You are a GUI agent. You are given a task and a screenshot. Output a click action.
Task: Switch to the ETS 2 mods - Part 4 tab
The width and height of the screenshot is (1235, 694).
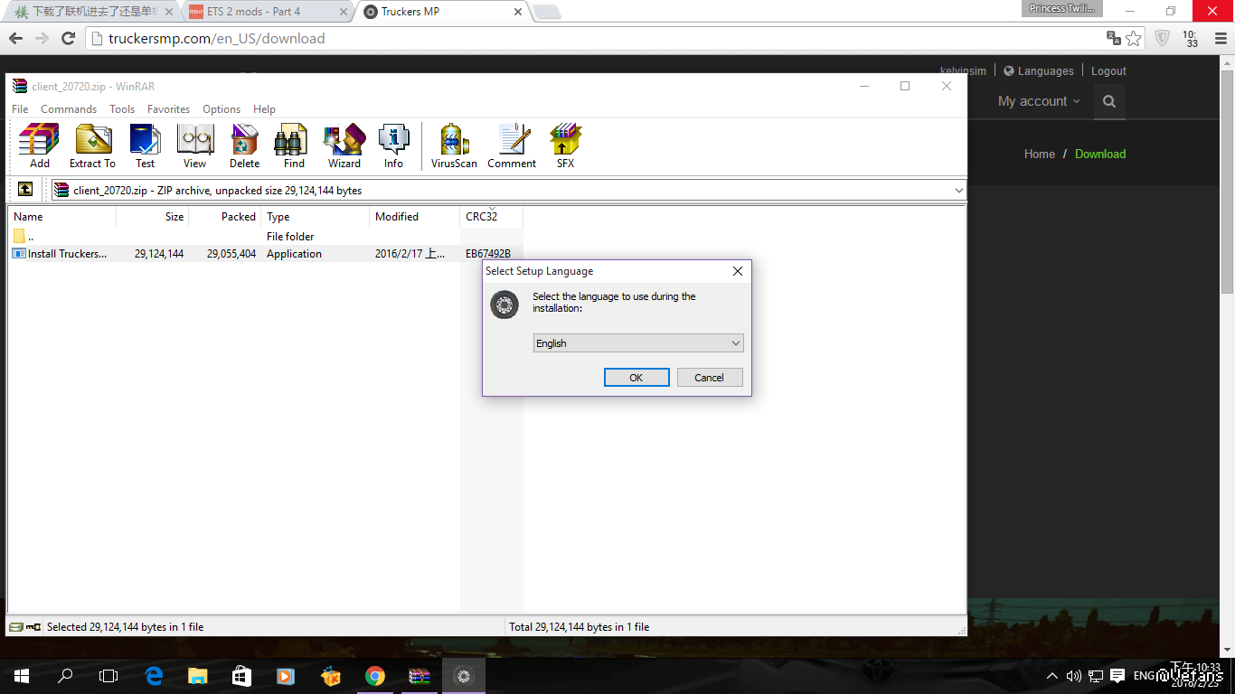(x=269, y=12)
